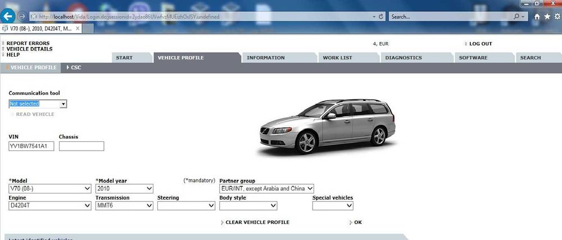
Task: Click the empty new tab button
Action: coord(89,29)
